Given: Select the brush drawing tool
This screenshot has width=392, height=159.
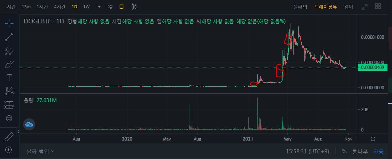Looking at the screenshot, I should [9, 64].
